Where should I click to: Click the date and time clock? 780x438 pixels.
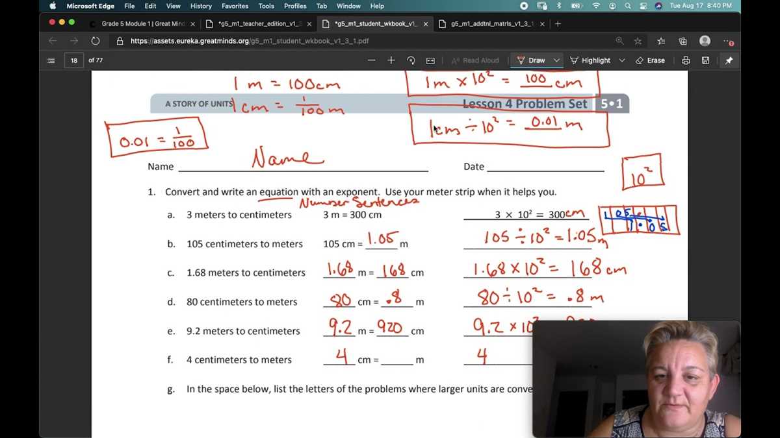click(700, 6)
